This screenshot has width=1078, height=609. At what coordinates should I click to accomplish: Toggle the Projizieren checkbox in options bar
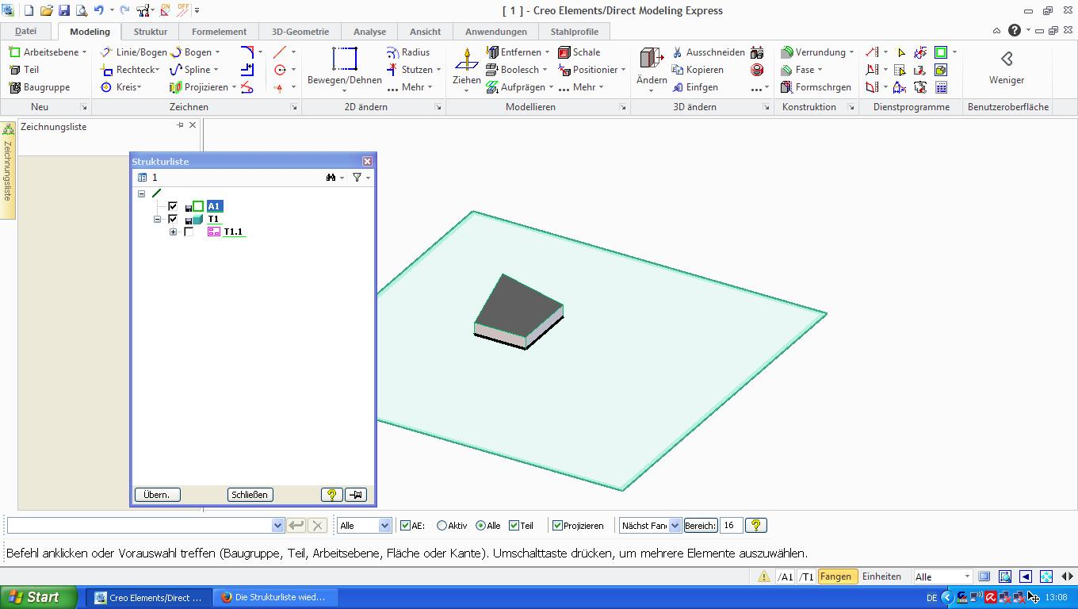point(557,526)
